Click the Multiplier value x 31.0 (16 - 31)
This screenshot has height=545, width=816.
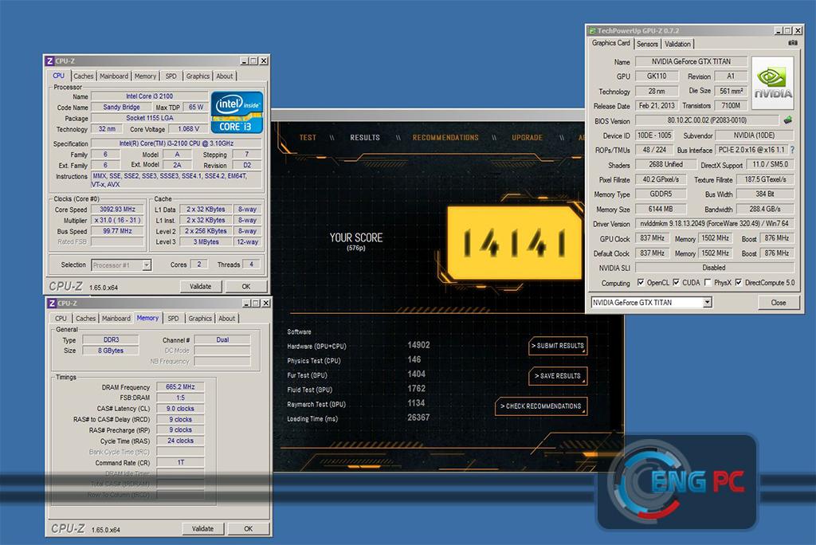[118, 220]
